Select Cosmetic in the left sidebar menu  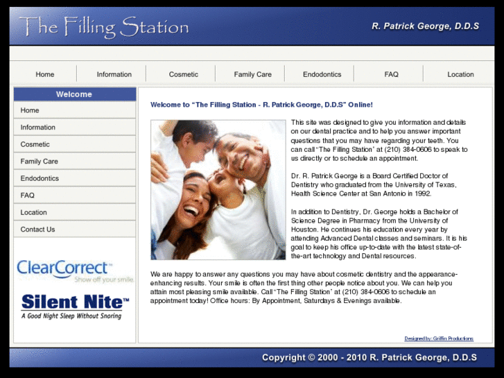(x=75, y=144)
